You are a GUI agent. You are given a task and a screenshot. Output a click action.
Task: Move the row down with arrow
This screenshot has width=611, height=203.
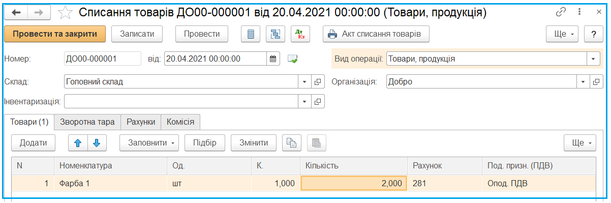[97, 143]
